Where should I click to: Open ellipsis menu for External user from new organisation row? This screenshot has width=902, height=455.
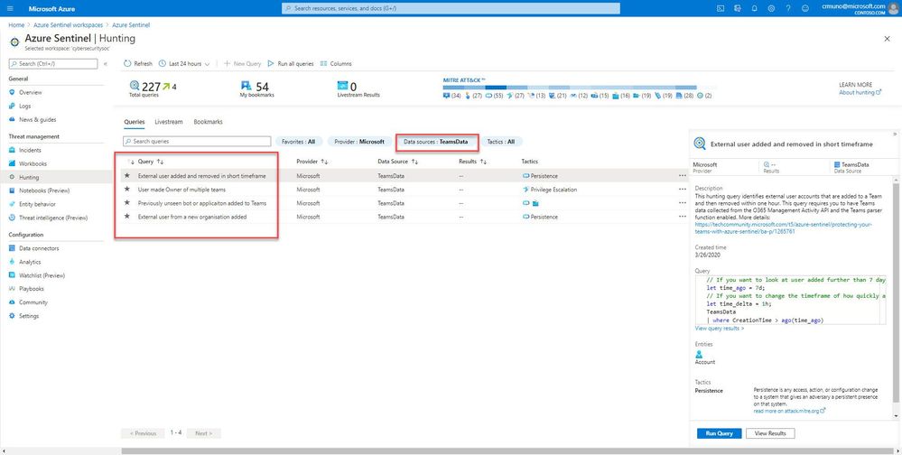[x=683, y=217]
